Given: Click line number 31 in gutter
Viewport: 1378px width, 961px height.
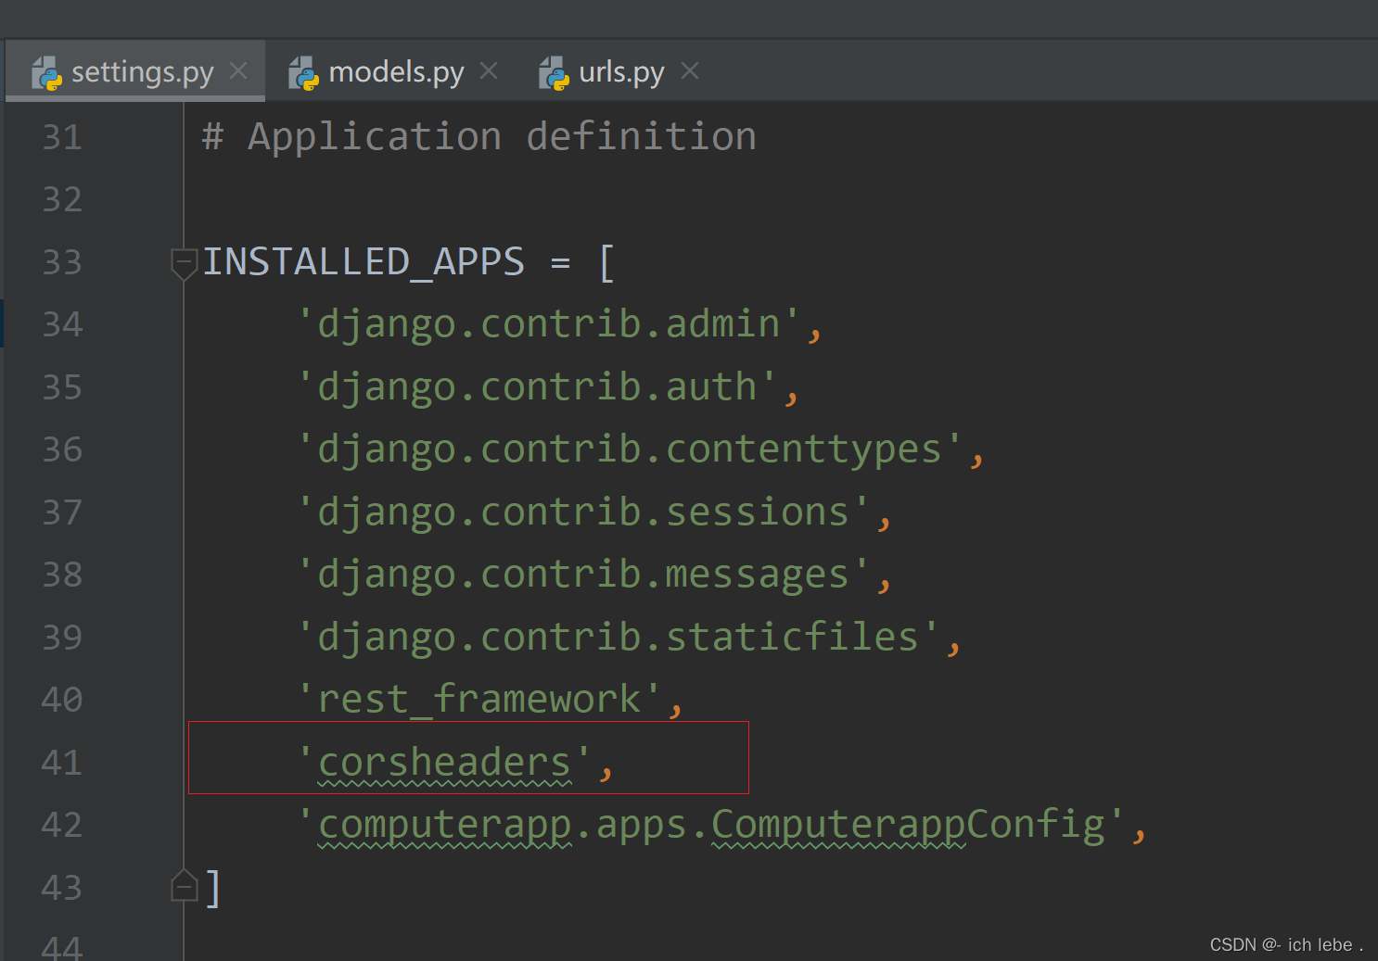Looking at the screenshot, I should [x=62, y=137].
